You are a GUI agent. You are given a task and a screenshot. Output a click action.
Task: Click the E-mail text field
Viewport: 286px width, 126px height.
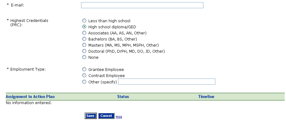coord(142,5)
